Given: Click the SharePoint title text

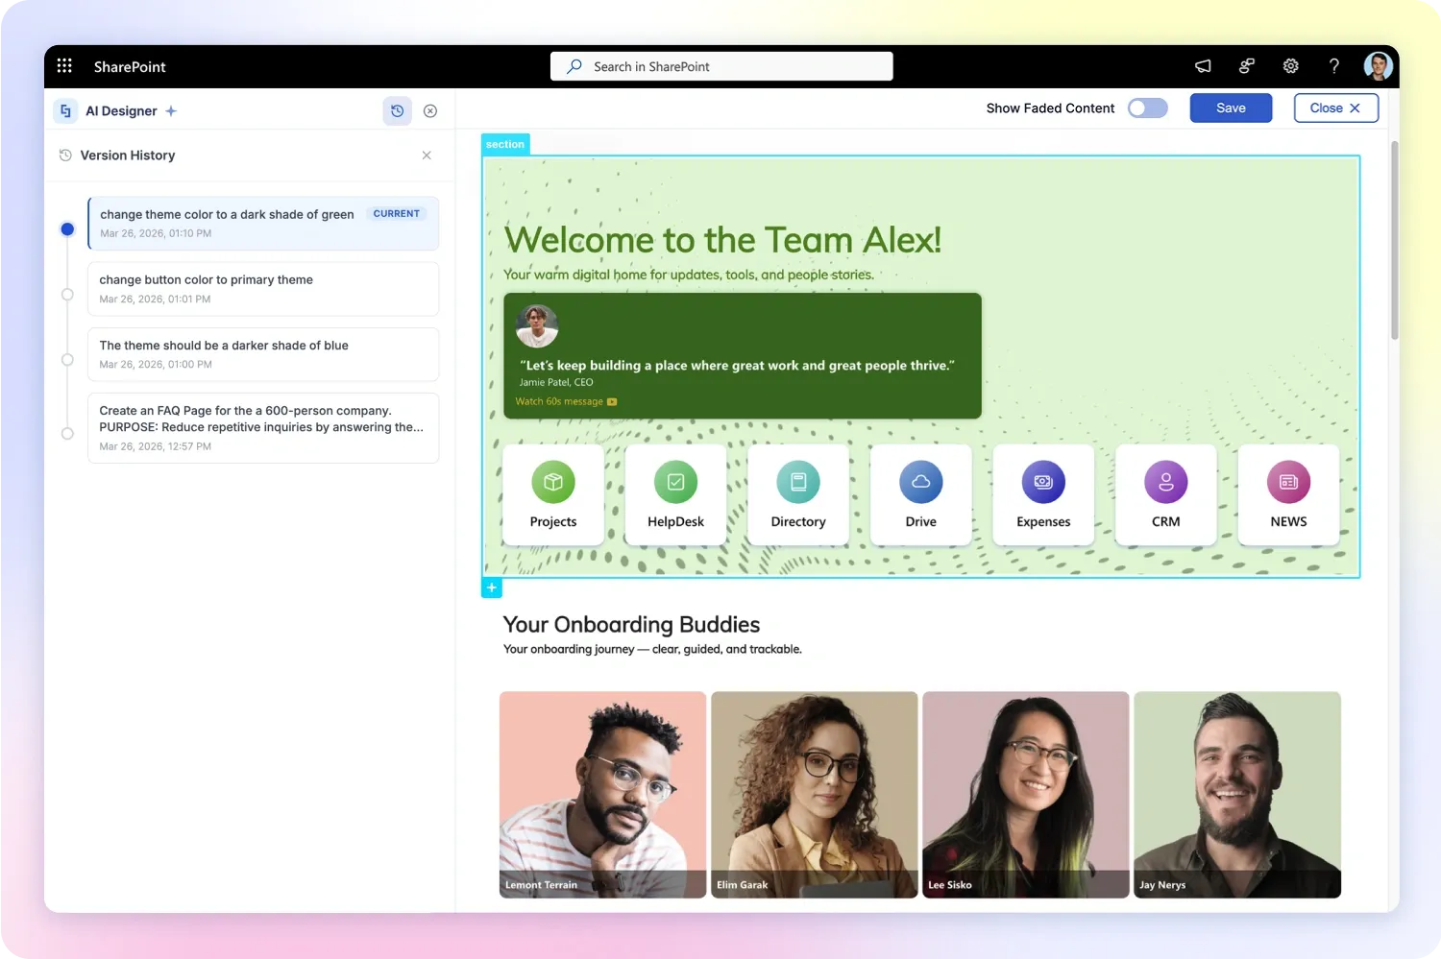Looking at the screenshot, I should click(x=130, y=66).
